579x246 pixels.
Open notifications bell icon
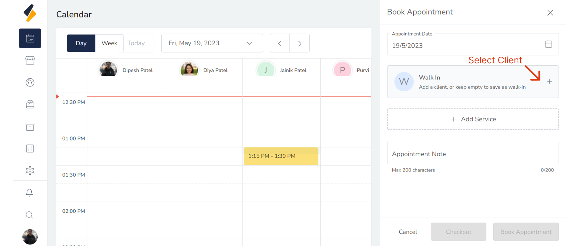coord(29,193)
